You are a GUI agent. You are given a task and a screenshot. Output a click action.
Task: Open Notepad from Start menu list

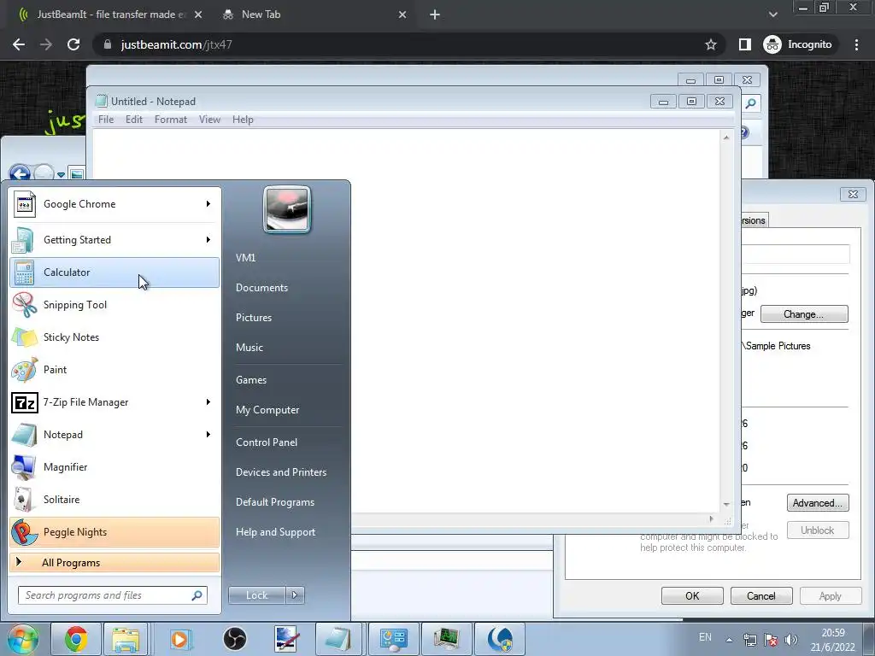click(x=115, y=435)
